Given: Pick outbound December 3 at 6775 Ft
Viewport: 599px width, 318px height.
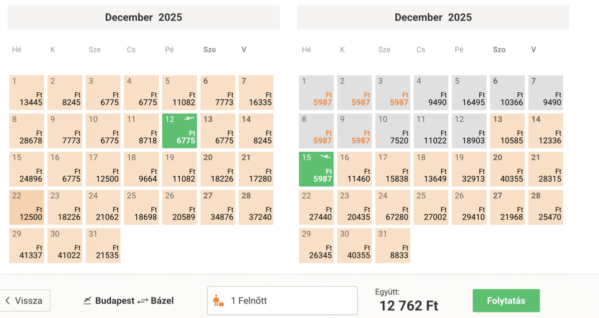Looking at the screenshot, I should pos(103,92).
